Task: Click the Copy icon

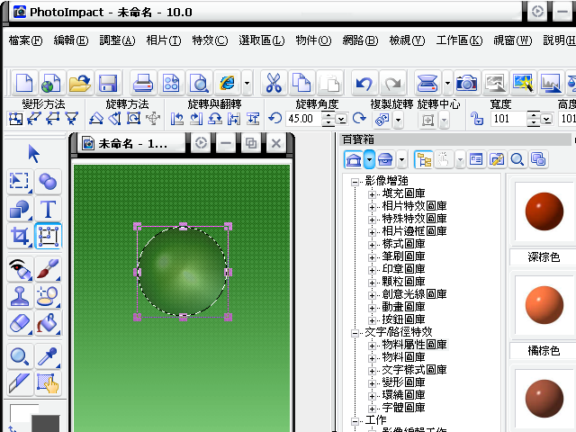Action: click(301, 83)
